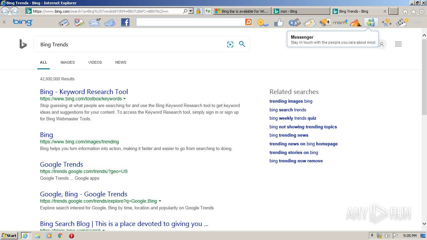Refresh the page with the refresh icon
The image size is (427, 240).
coord(207,11)
